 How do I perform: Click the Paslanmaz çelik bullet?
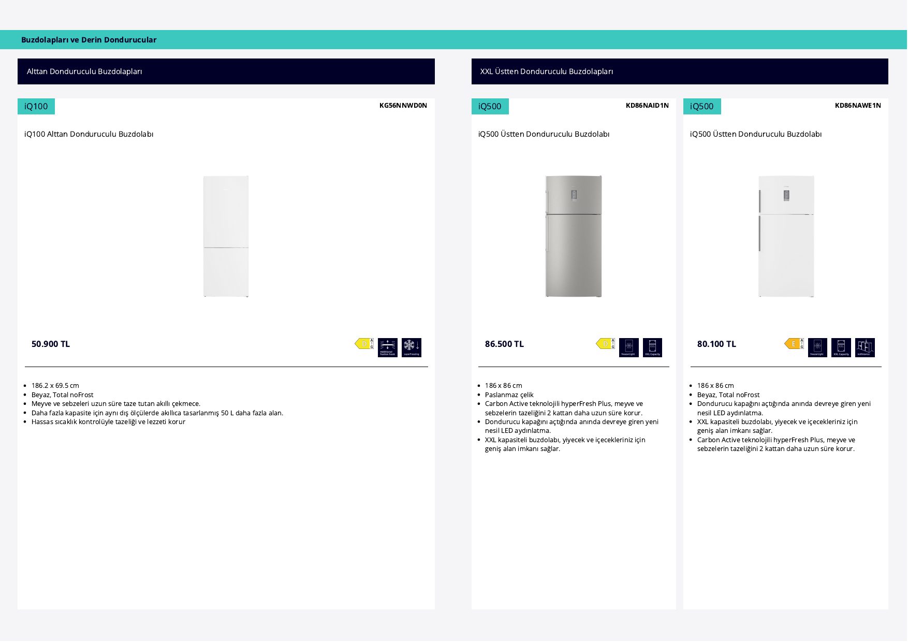(x=509, y=395)
